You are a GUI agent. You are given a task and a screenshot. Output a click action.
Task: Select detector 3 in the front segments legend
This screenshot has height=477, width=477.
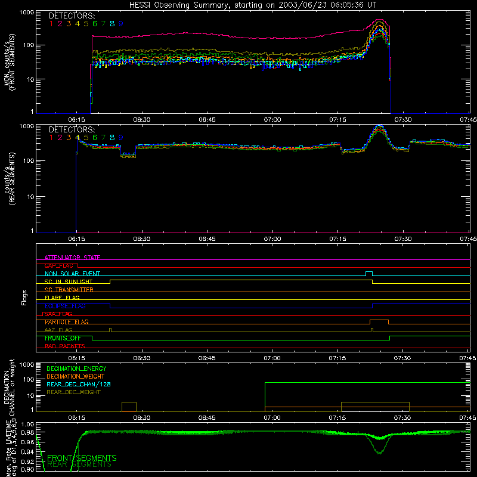69,24
